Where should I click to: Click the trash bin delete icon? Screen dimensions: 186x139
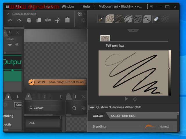(29, 20)
